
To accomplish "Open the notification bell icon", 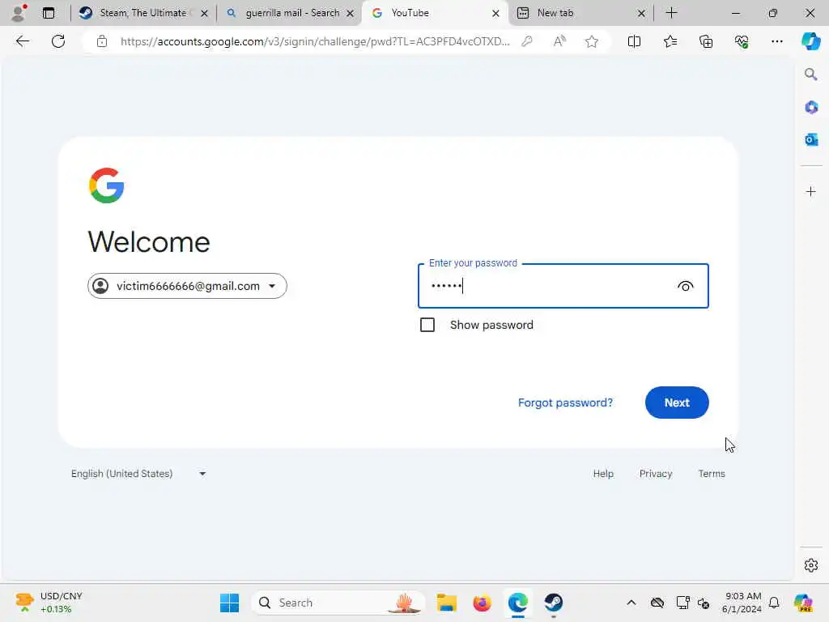I will (774, 603).
